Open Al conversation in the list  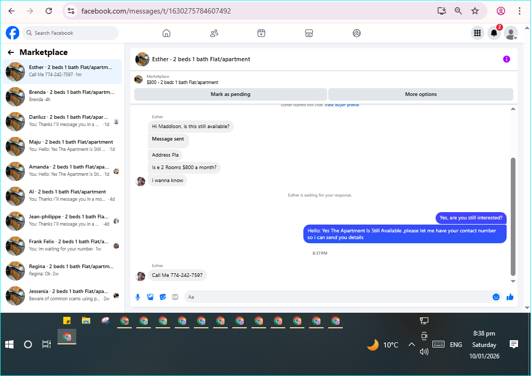click(62, 196)
